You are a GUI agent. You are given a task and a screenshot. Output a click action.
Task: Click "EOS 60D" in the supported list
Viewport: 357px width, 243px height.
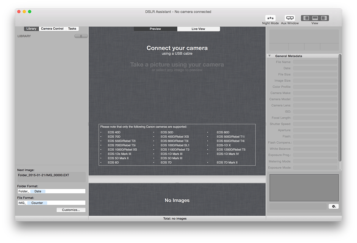[223, 132]
